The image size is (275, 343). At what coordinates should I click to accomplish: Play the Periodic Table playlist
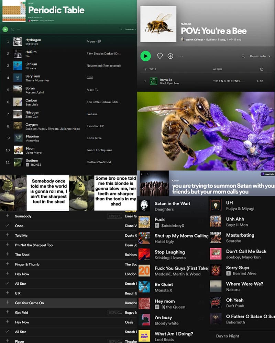click(5, 29)
